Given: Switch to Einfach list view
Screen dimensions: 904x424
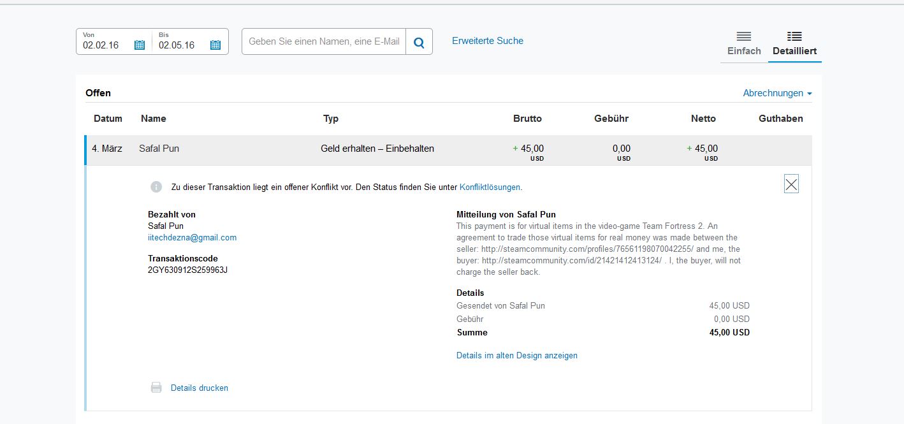Looking at the screenshot, I should click(744, 43).
